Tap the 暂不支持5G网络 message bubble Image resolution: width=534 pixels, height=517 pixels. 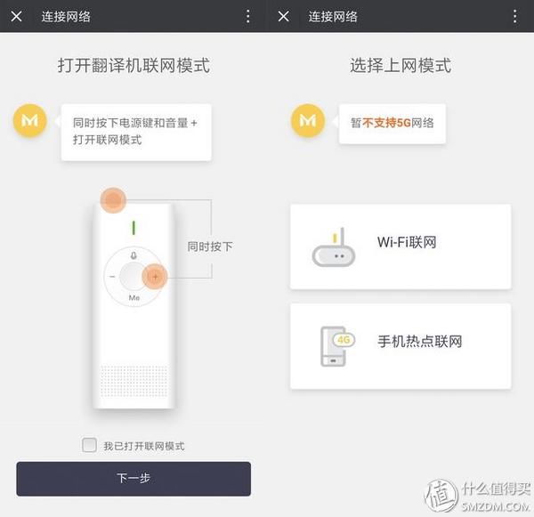click(x=392, y=124)
